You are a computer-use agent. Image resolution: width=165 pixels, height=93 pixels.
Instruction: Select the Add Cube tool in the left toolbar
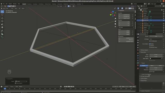(2, 37)
